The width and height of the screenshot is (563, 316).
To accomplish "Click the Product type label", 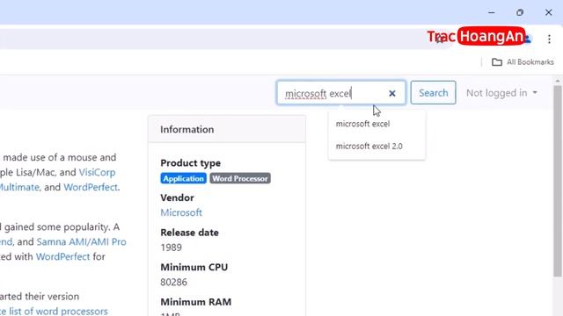I will tap(191, 163).
